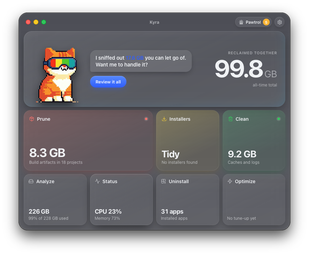Image resolution: width=309 pixels, height=255 pixels.
Task: Click No installers found text
Action: [180, 162]
